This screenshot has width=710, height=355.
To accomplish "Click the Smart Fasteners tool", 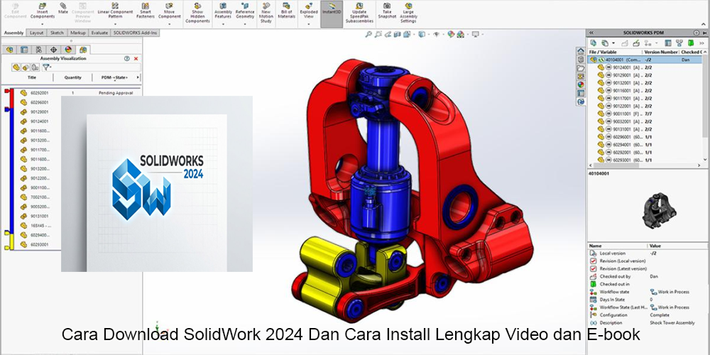I will pyautogui.click(x=146, y=11).
